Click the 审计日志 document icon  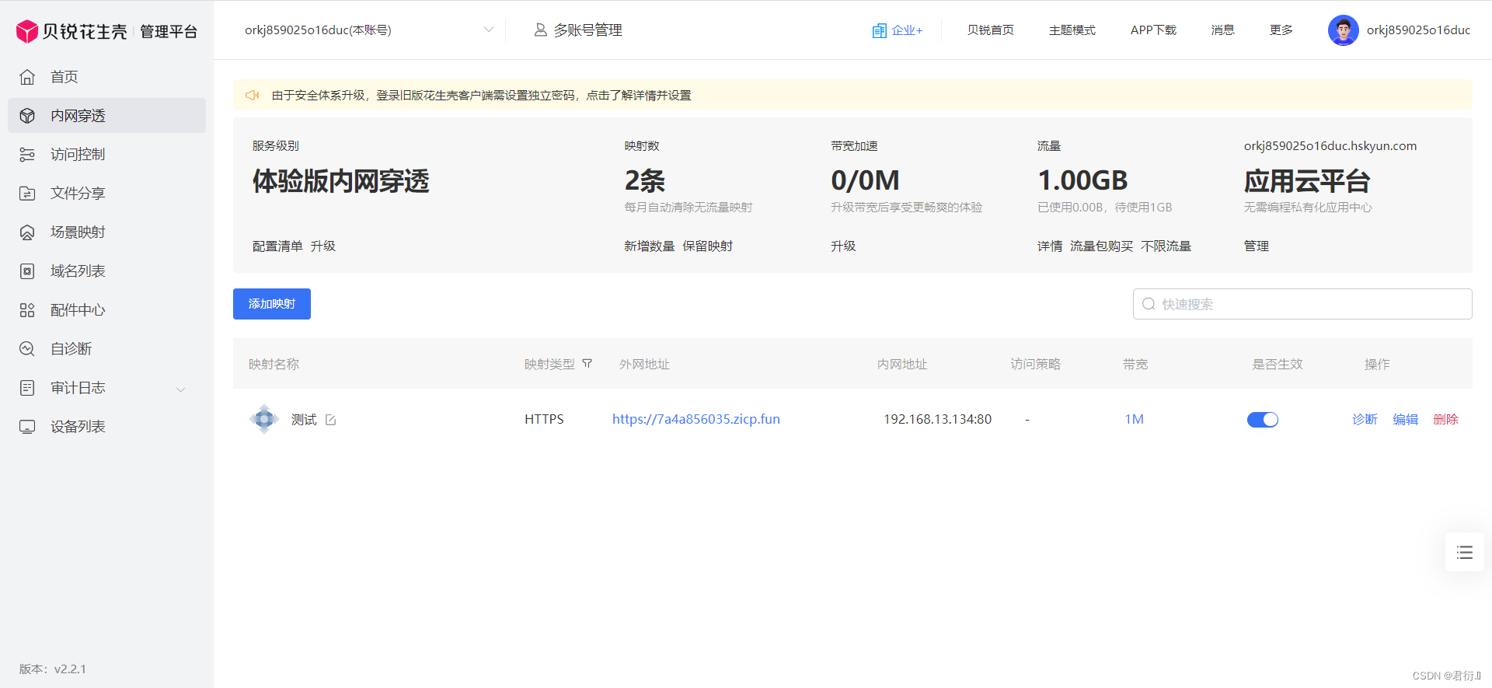click(27, 388)
